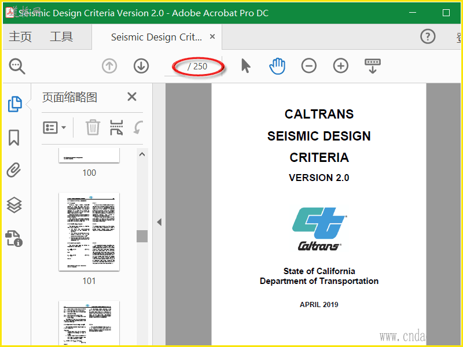463x347 pixels.
Task: Minimize the Acrobat window
Action: (413, 13)
